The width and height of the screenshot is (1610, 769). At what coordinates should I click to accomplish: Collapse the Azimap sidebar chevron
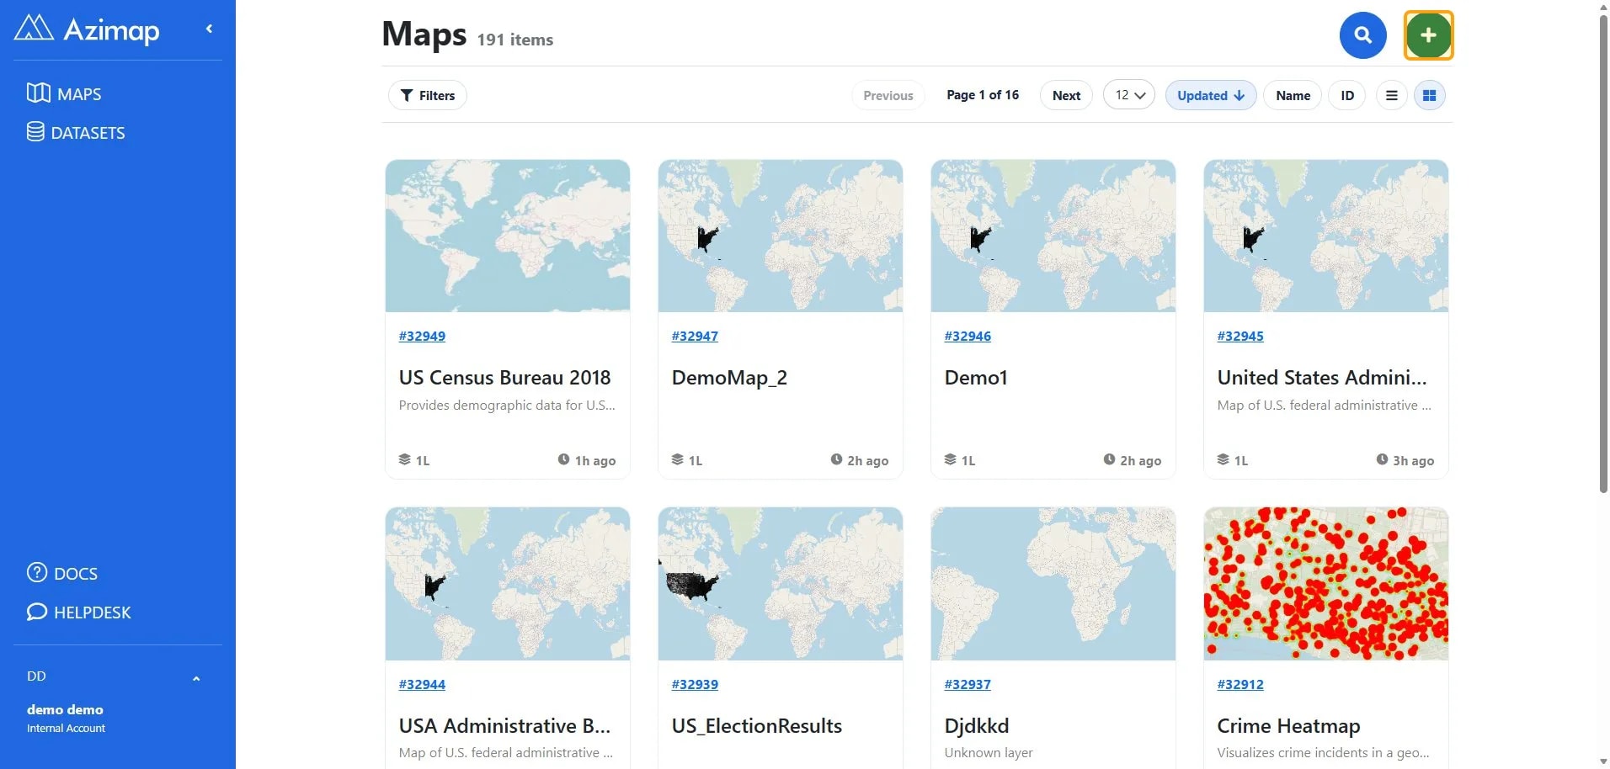[209, 29]
